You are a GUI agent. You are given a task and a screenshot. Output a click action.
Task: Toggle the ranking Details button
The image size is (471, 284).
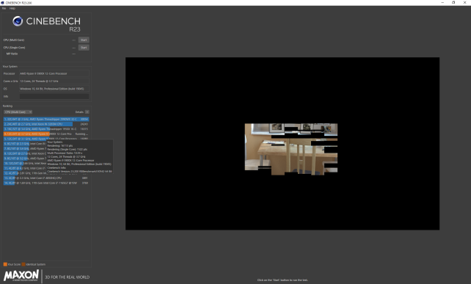click(x=87, y=112)
